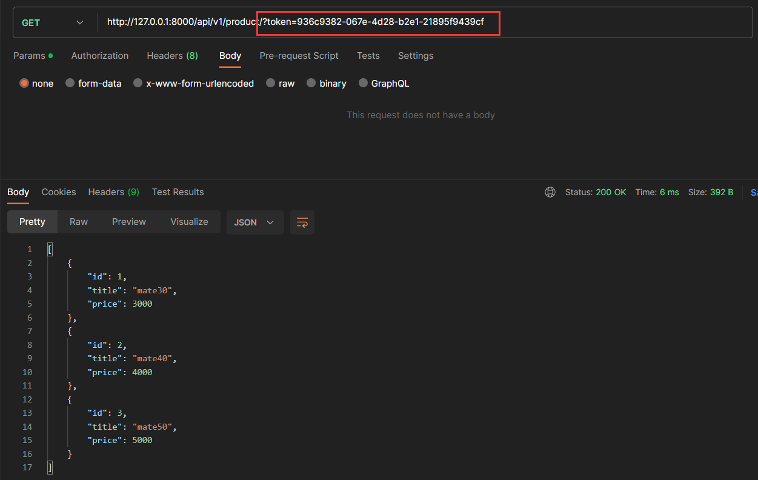Click the "mate40" title value
Viewport: 758px width, 480px height.
(x=154, y=359)
